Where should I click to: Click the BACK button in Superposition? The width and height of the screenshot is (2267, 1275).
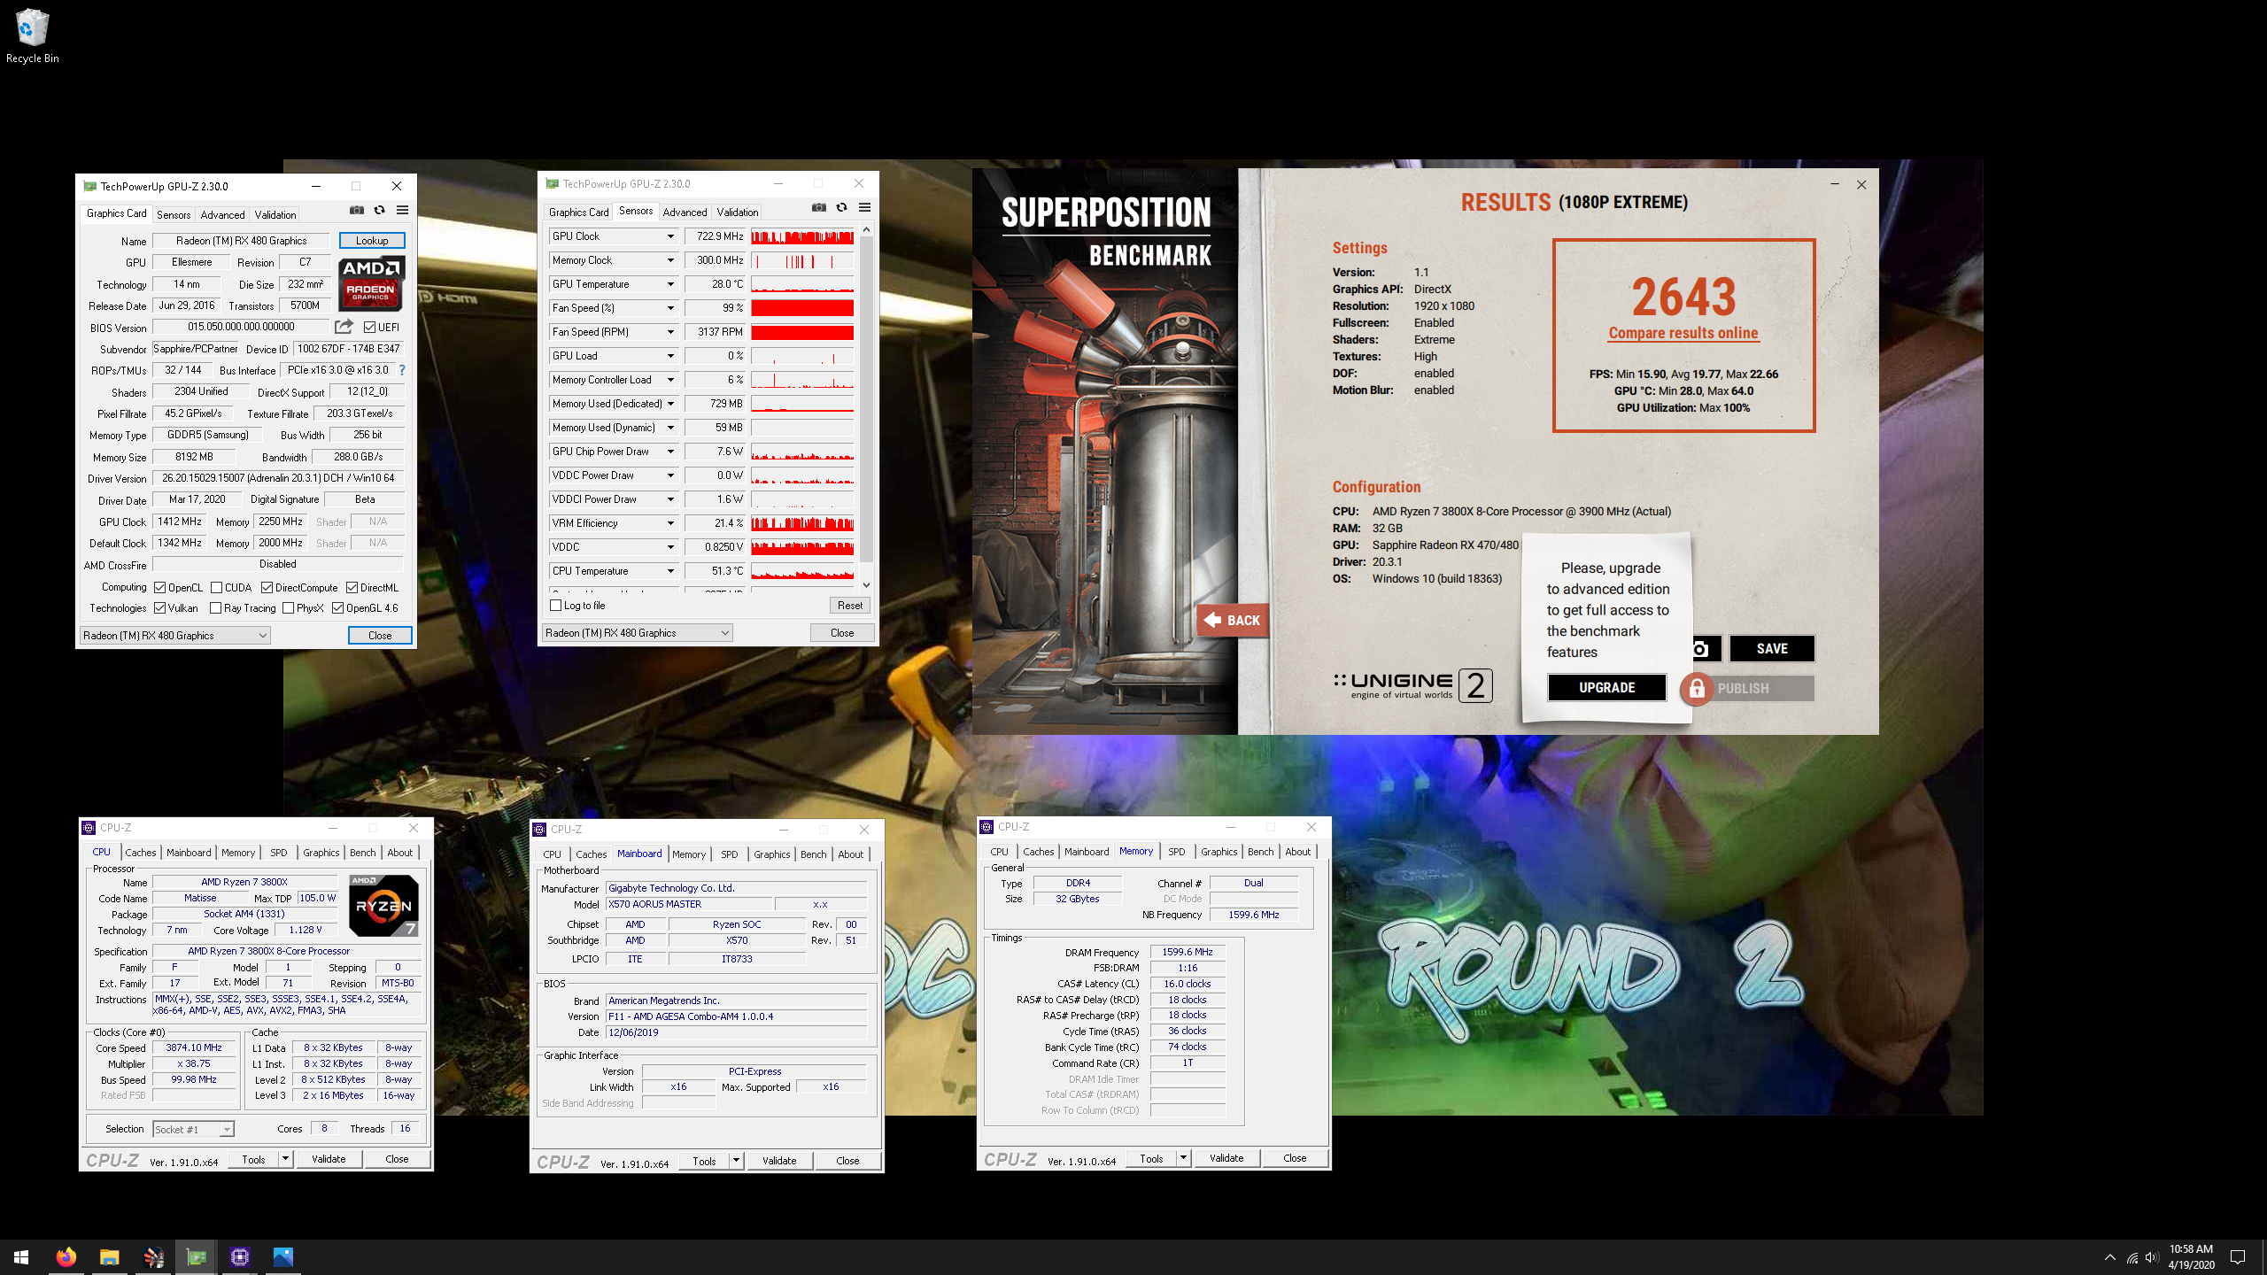tap(1232, 620)
